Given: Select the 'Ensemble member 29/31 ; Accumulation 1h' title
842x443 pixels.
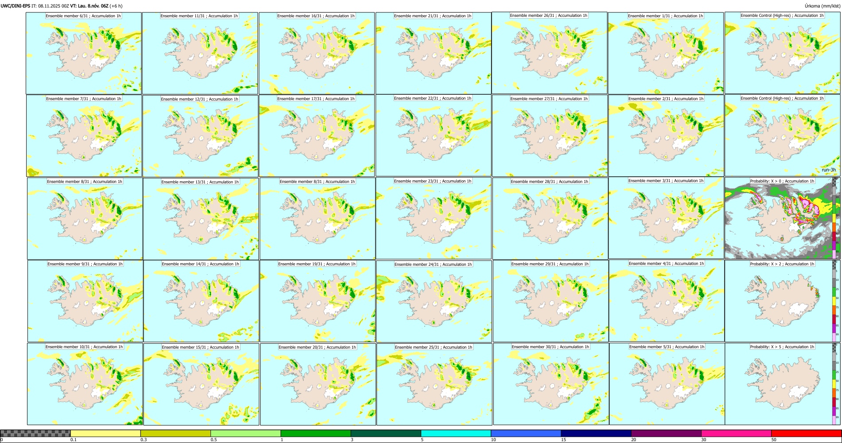Looking at the screenshot, I should 550,264.
